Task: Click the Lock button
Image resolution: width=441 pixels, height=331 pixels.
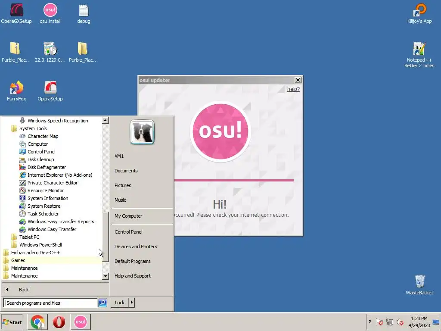Action: [120, 303]
